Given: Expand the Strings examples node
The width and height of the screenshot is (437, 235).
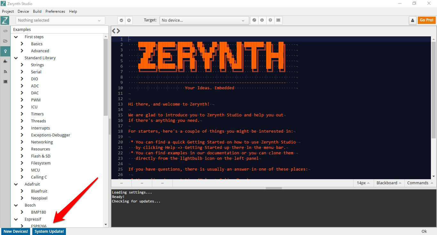Looking at the screenshot, I should 22,65.
